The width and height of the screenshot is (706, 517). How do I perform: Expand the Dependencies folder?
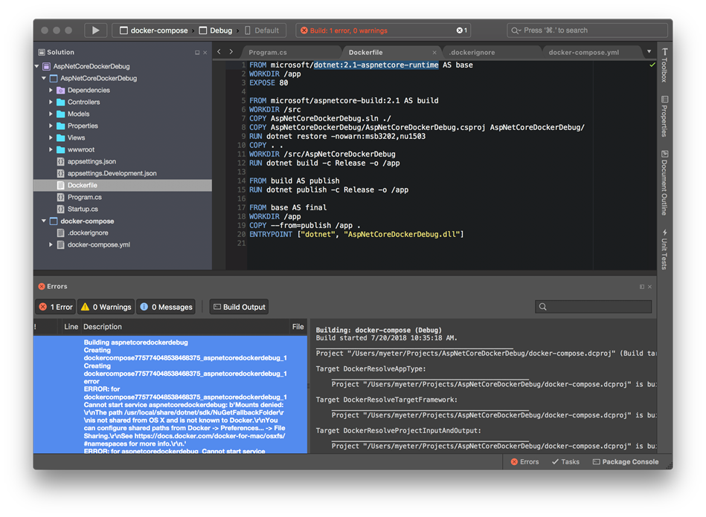point(51,91)
